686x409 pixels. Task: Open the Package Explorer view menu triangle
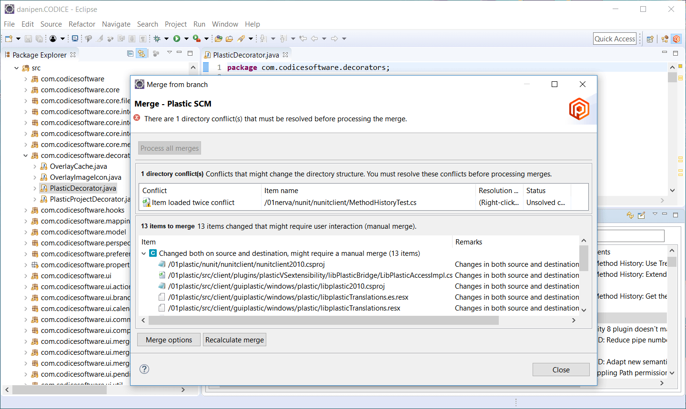click(169, 52)
